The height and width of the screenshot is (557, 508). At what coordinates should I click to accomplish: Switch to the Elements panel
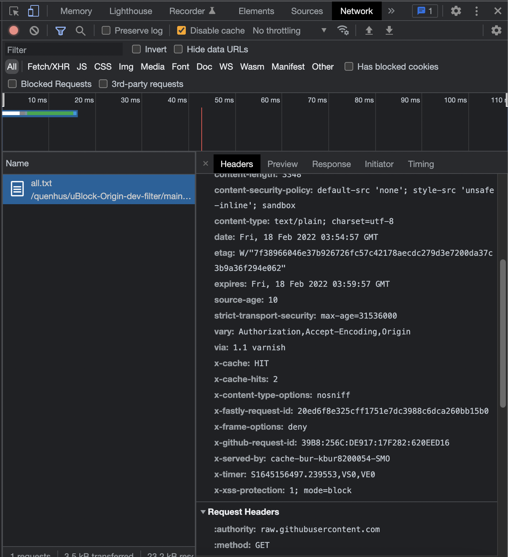click(x=256, y=11)
